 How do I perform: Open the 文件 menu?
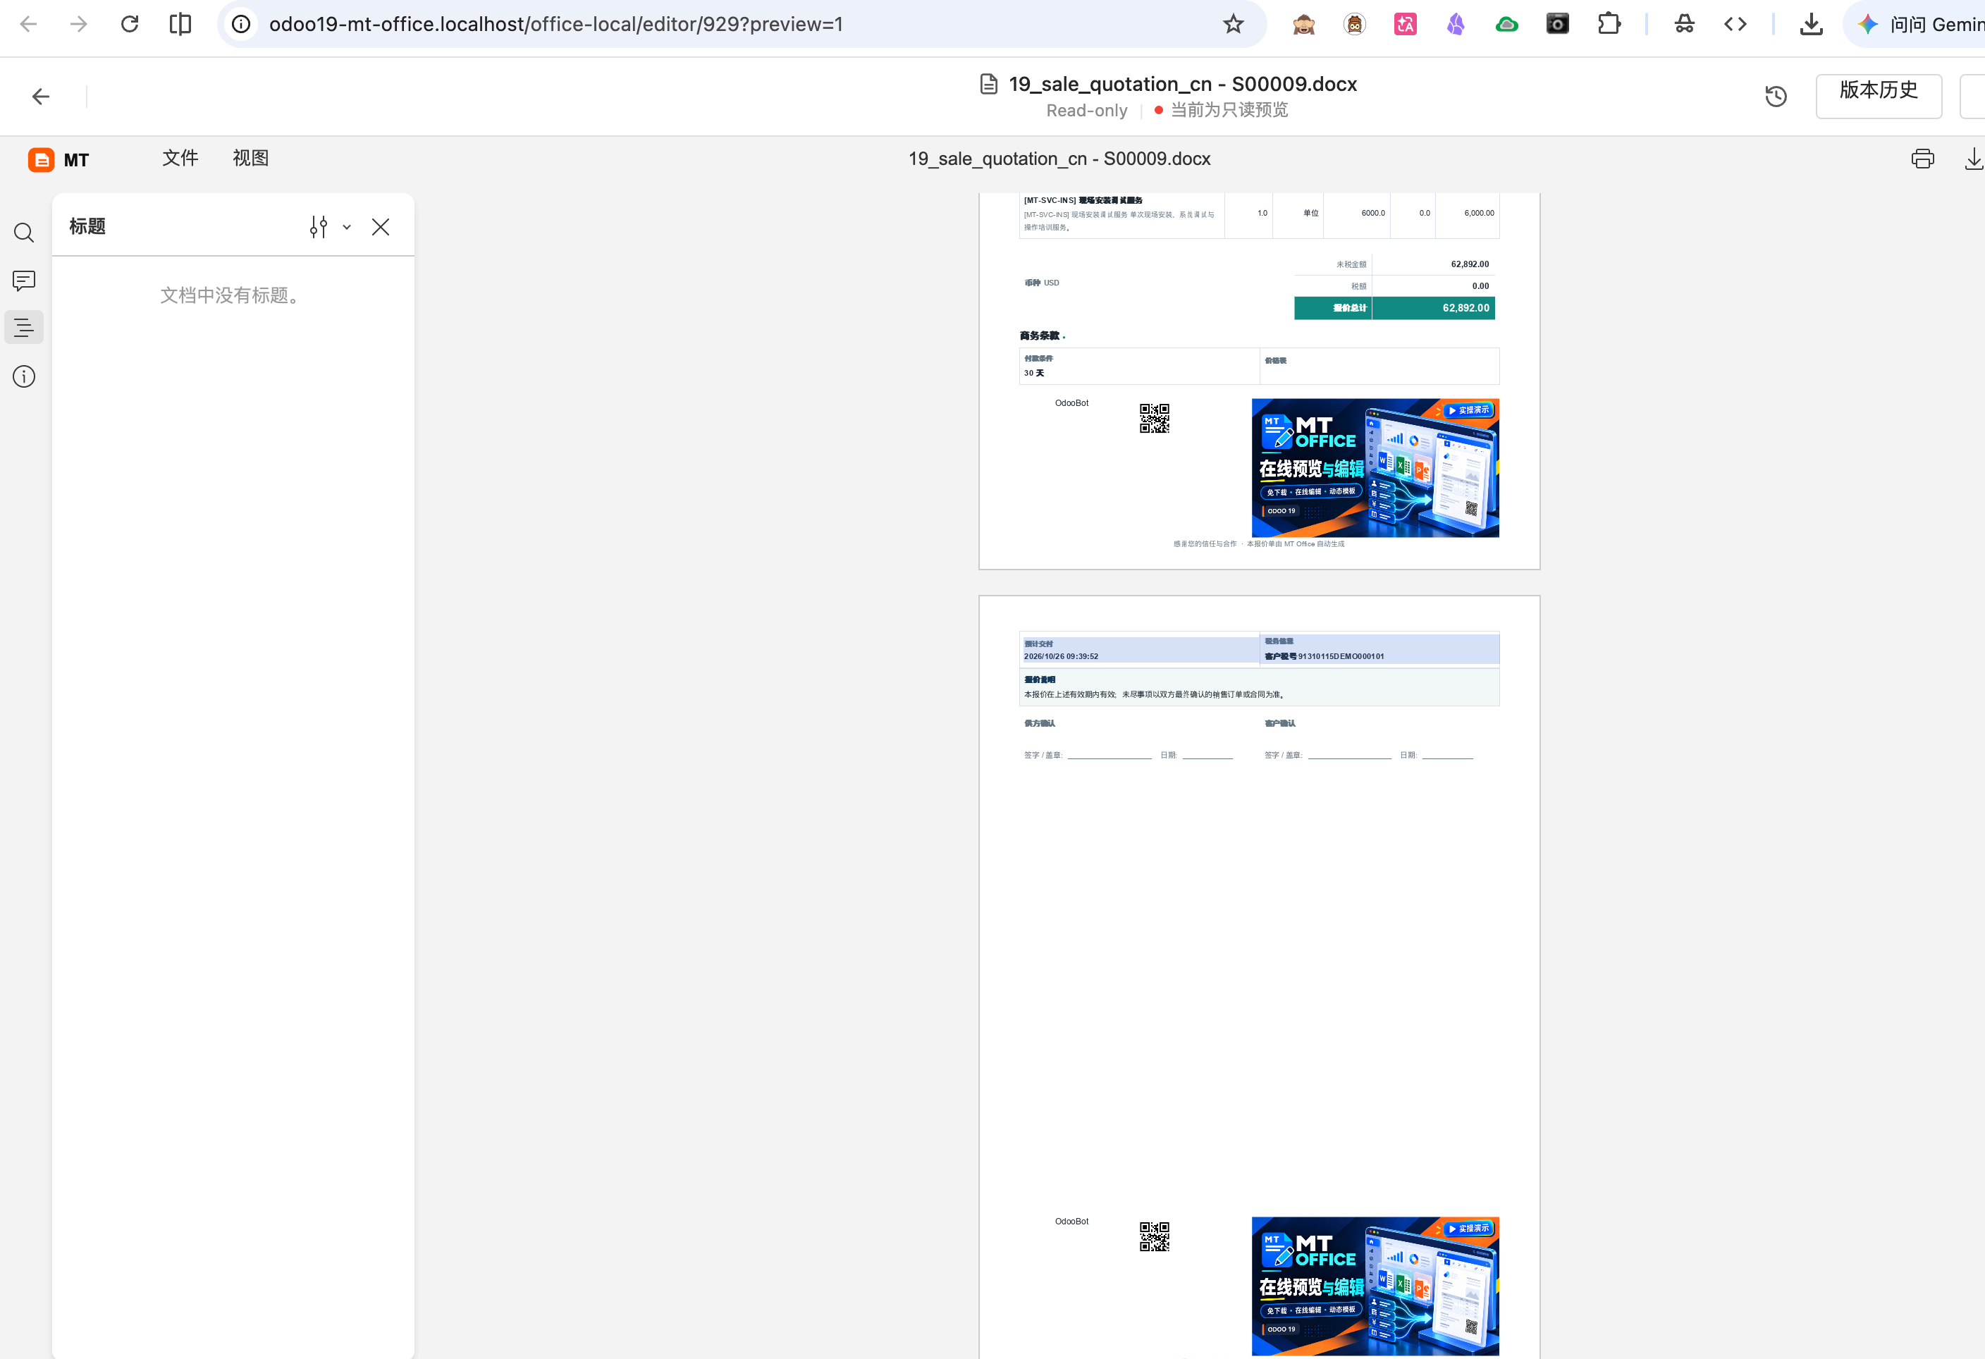coord(180,158)
